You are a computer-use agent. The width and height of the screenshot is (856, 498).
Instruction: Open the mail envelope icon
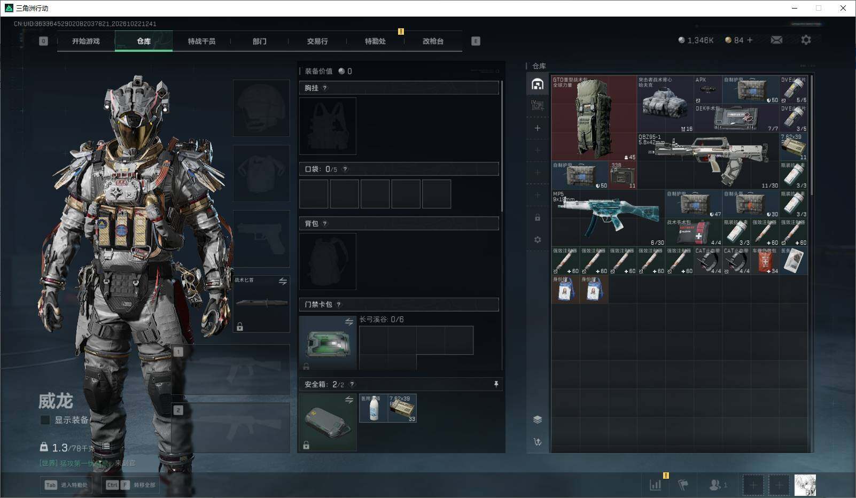pyautogui.click(x=776, y=40)
